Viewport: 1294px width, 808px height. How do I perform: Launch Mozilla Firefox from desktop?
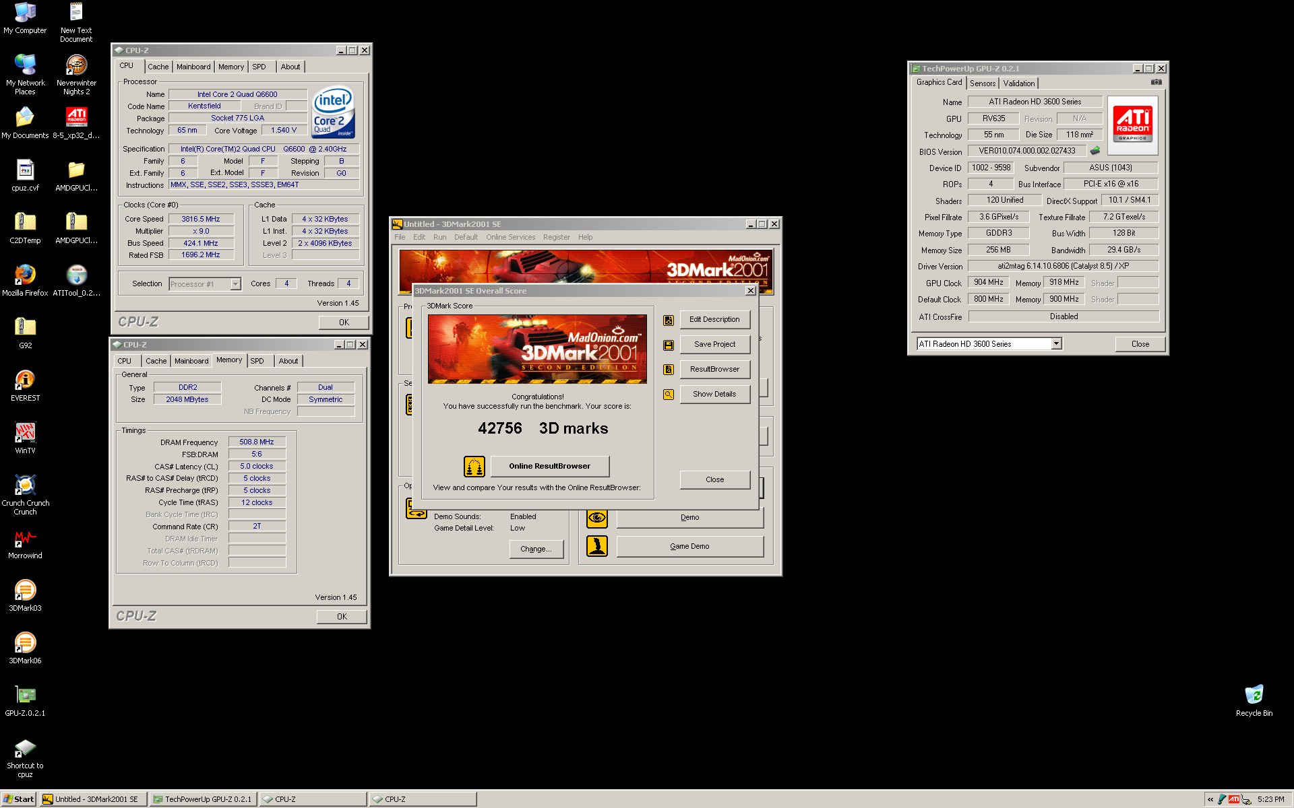click(x=25, y=280)
